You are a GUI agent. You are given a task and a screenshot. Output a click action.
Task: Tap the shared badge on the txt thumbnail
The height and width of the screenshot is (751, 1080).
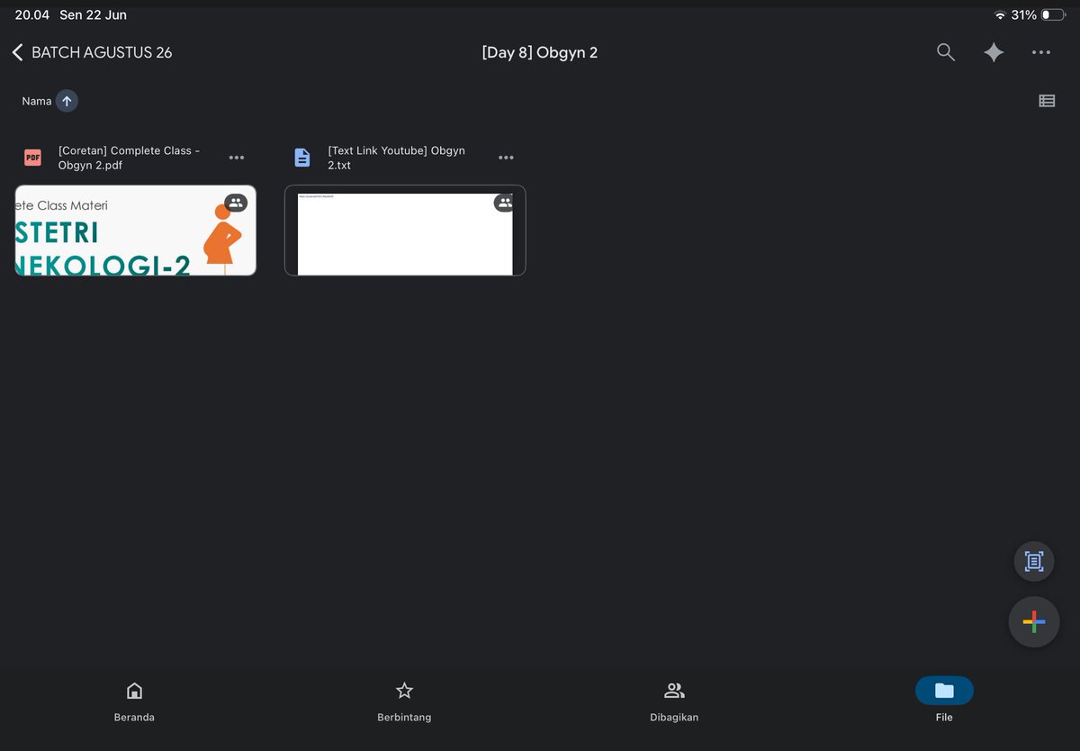pyautogui.click(x=505, y=203)
